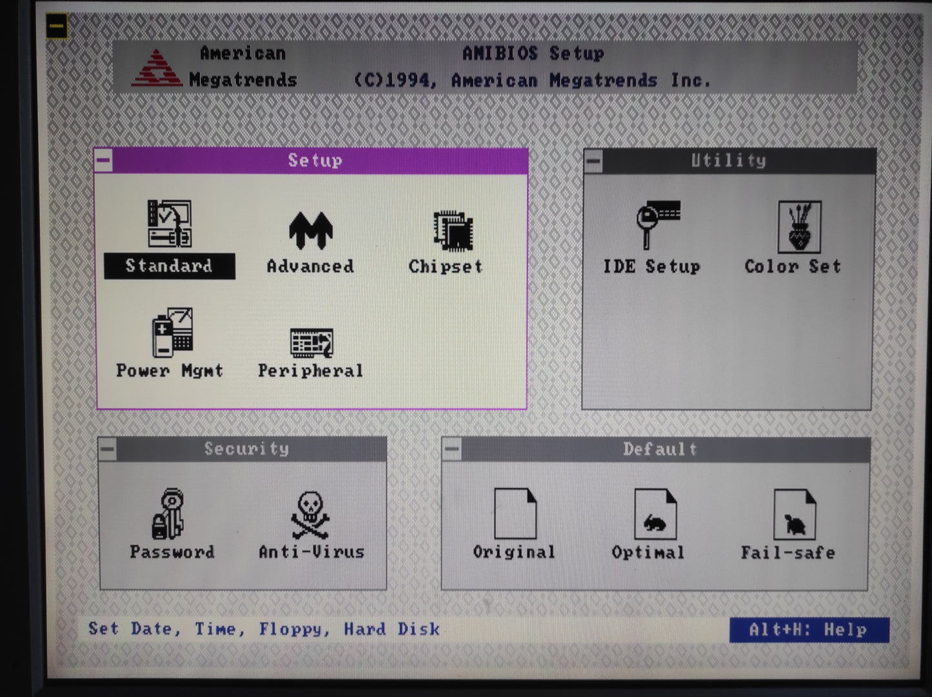Launch the IDE Setup utility icon
932x697 pixels.
click(x=657, y=224)
